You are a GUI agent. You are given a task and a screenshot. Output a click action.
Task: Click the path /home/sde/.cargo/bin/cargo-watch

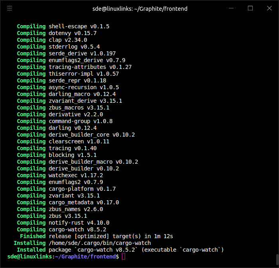pyautogui.click(x=100, y=243)
